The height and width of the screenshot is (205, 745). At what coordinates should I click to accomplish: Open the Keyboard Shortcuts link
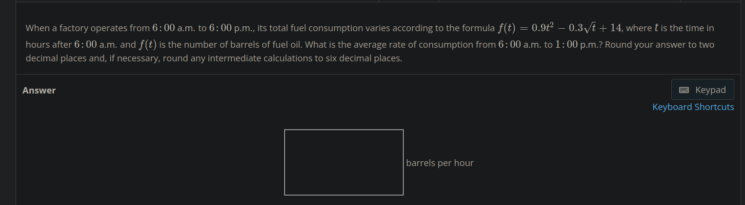(x=693, y=107)
